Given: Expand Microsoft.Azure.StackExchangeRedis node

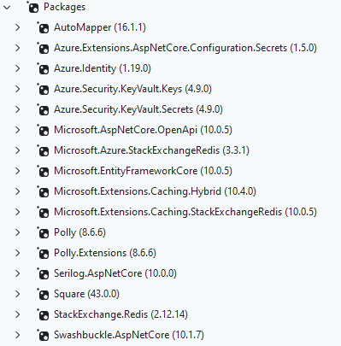Looking at the screenshot, I should (x=18, y=150).
